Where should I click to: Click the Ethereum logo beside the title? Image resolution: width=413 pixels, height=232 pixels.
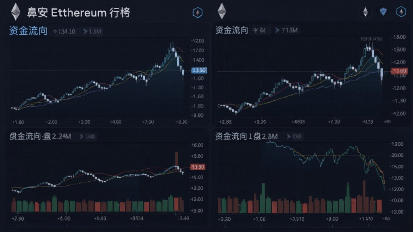pos(16,12)
